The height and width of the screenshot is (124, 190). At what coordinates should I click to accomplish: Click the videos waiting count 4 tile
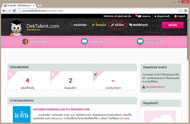28,82
